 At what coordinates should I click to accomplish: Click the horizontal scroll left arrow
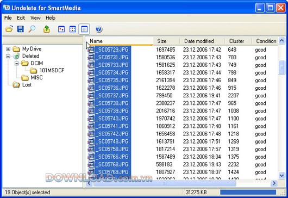(x=89, y=183)
